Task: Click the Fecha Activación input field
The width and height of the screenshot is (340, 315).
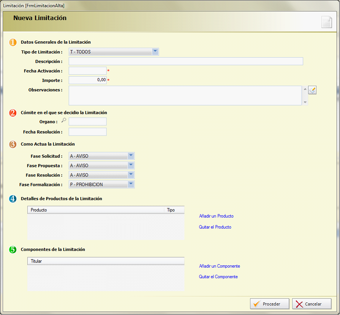Action: tap(87, 71)
